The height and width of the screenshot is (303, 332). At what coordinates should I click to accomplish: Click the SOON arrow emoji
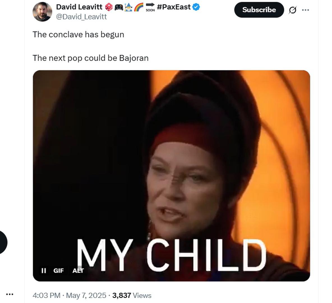click(150, 7)
